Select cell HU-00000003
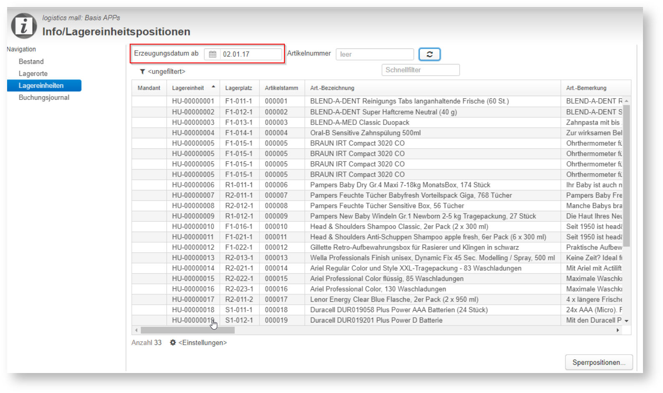 tap(193, 122)
